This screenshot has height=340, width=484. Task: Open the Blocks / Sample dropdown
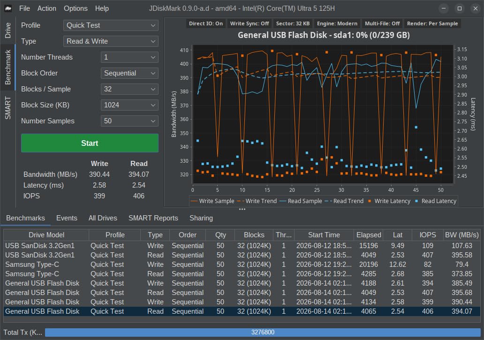[129, 89]
